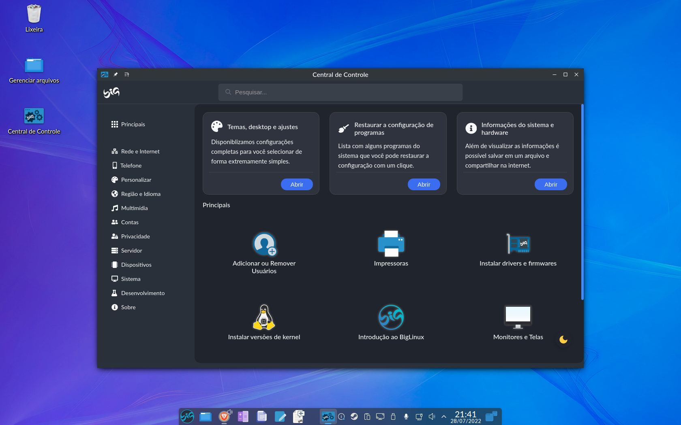Open the Servidor category
681x425 pixels.
click(127, 251)
